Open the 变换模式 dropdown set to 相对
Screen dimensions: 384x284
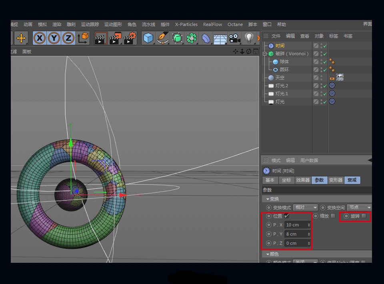(x=305, y=207)
